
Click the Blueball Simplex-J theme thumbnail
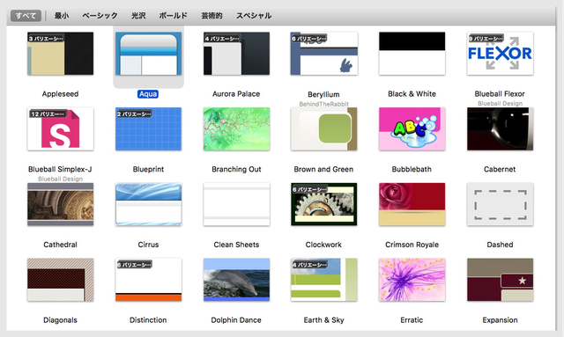click(61, 129)
